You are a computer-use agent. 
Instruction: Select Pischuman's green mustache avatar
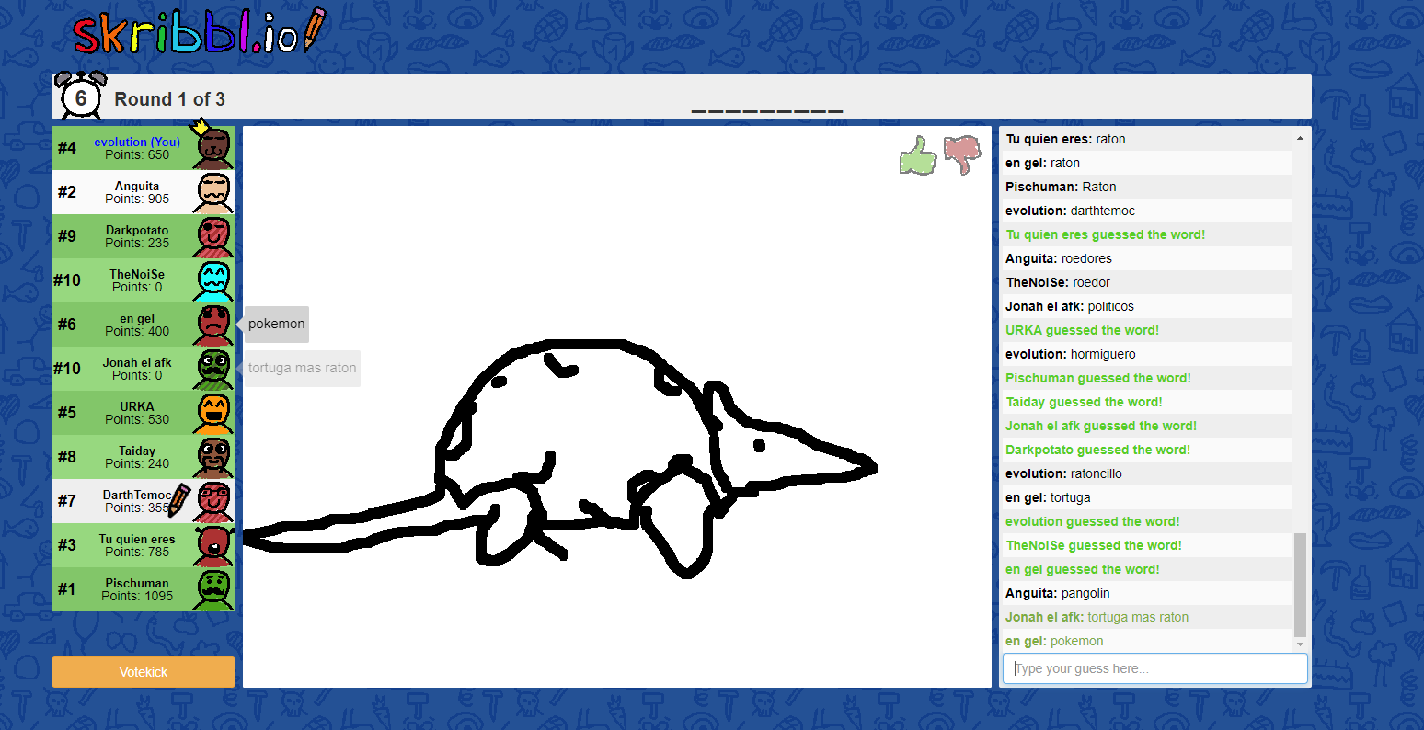pos(213,589)
